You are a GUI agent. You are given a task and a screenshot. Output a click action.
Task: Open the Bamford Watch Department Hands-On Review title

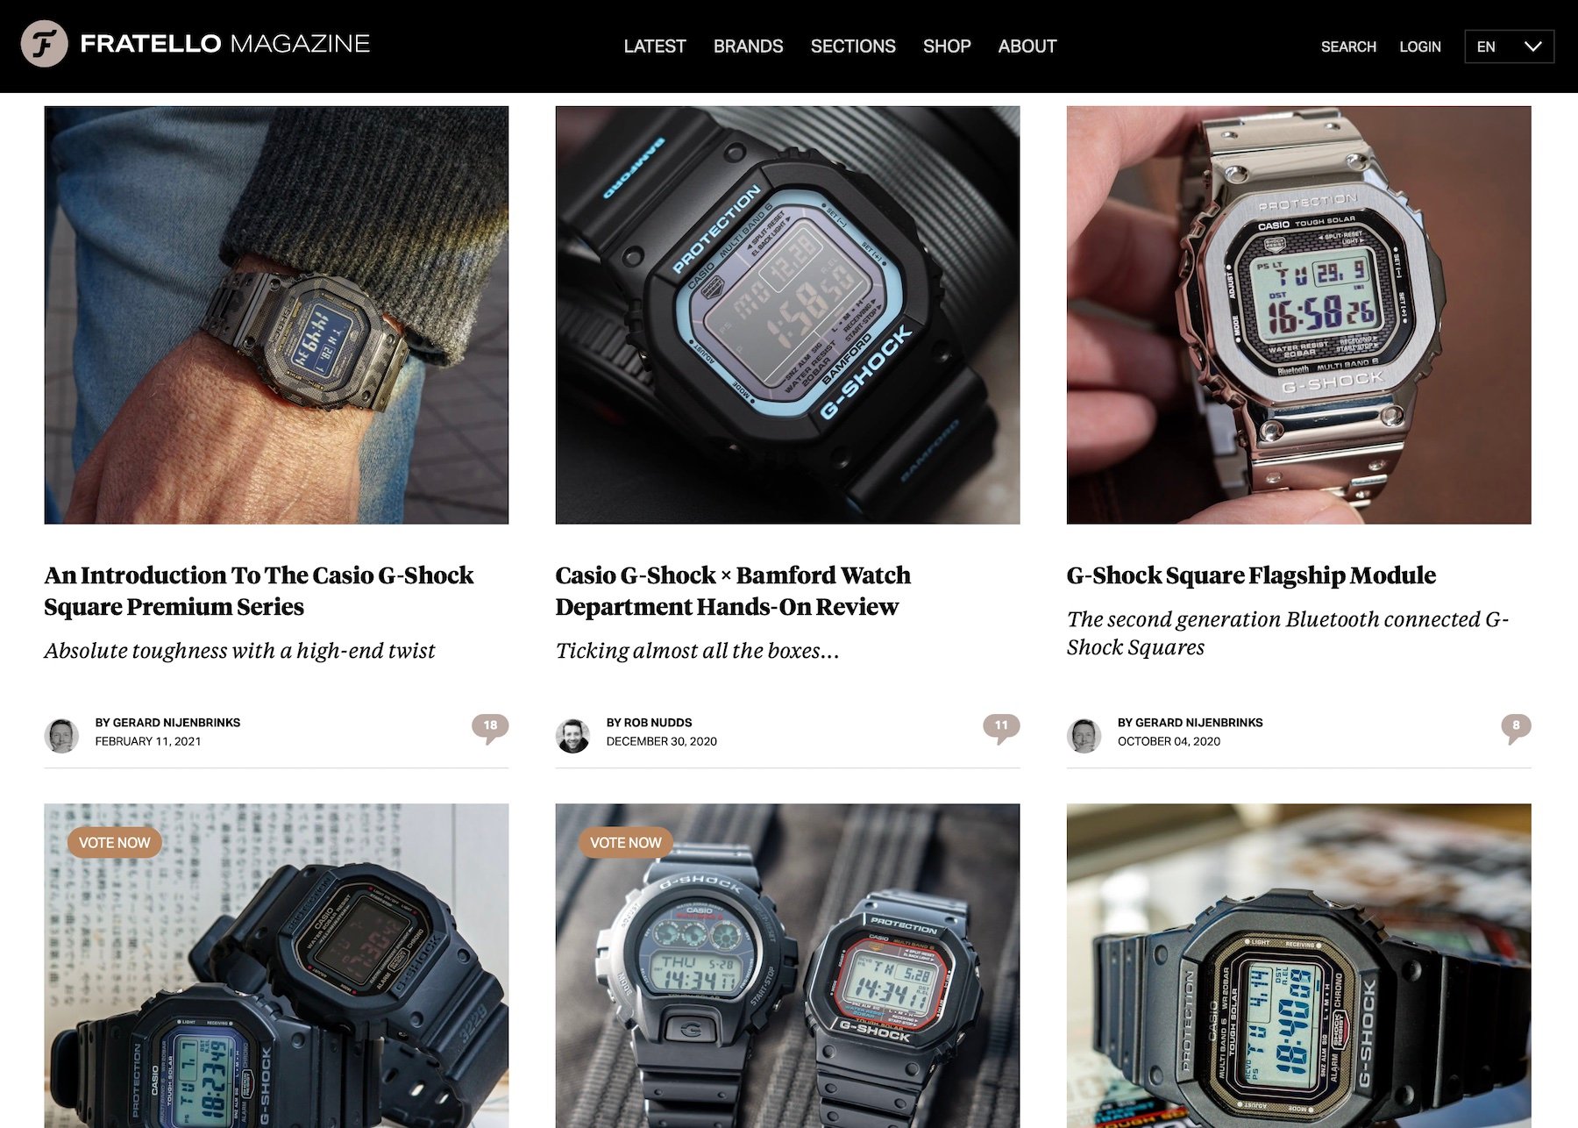tap(733, 591)
